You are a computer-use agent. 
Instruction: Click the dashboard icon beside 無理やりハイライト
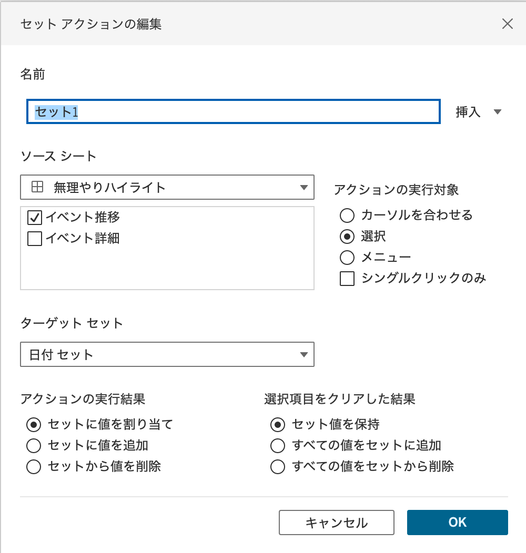point(37,187)
